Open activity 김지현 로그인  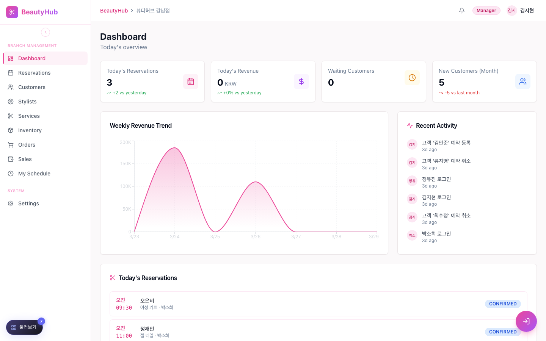pyautogui.click(x=467, y=200)
